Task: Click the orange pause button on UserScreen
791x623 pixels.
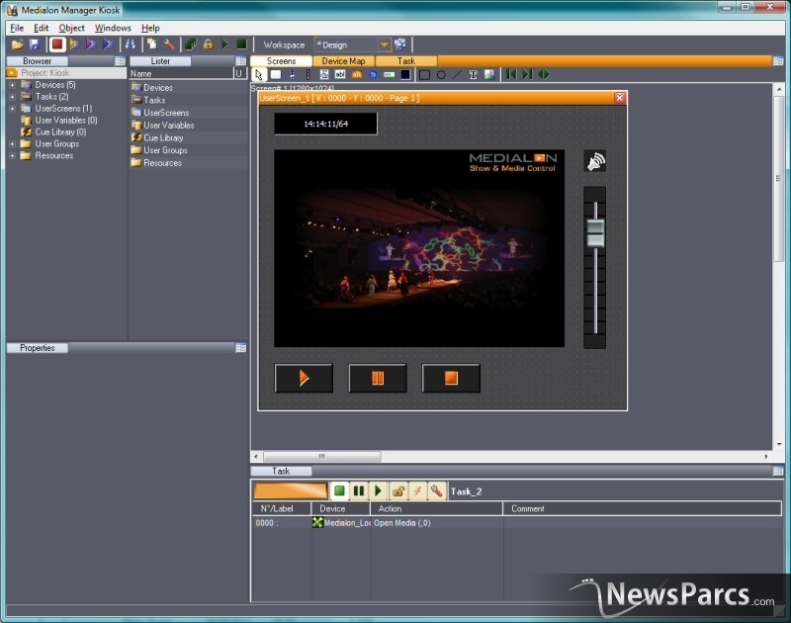Action: [x=378, y=378]
